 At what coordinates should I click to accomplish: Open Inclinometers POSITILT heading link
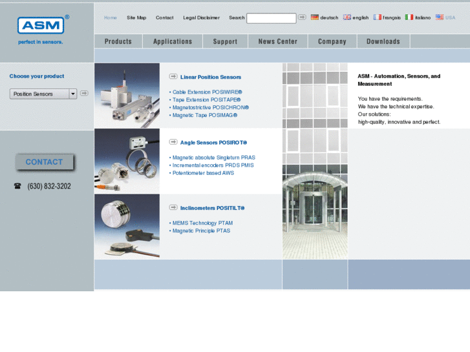212,208
